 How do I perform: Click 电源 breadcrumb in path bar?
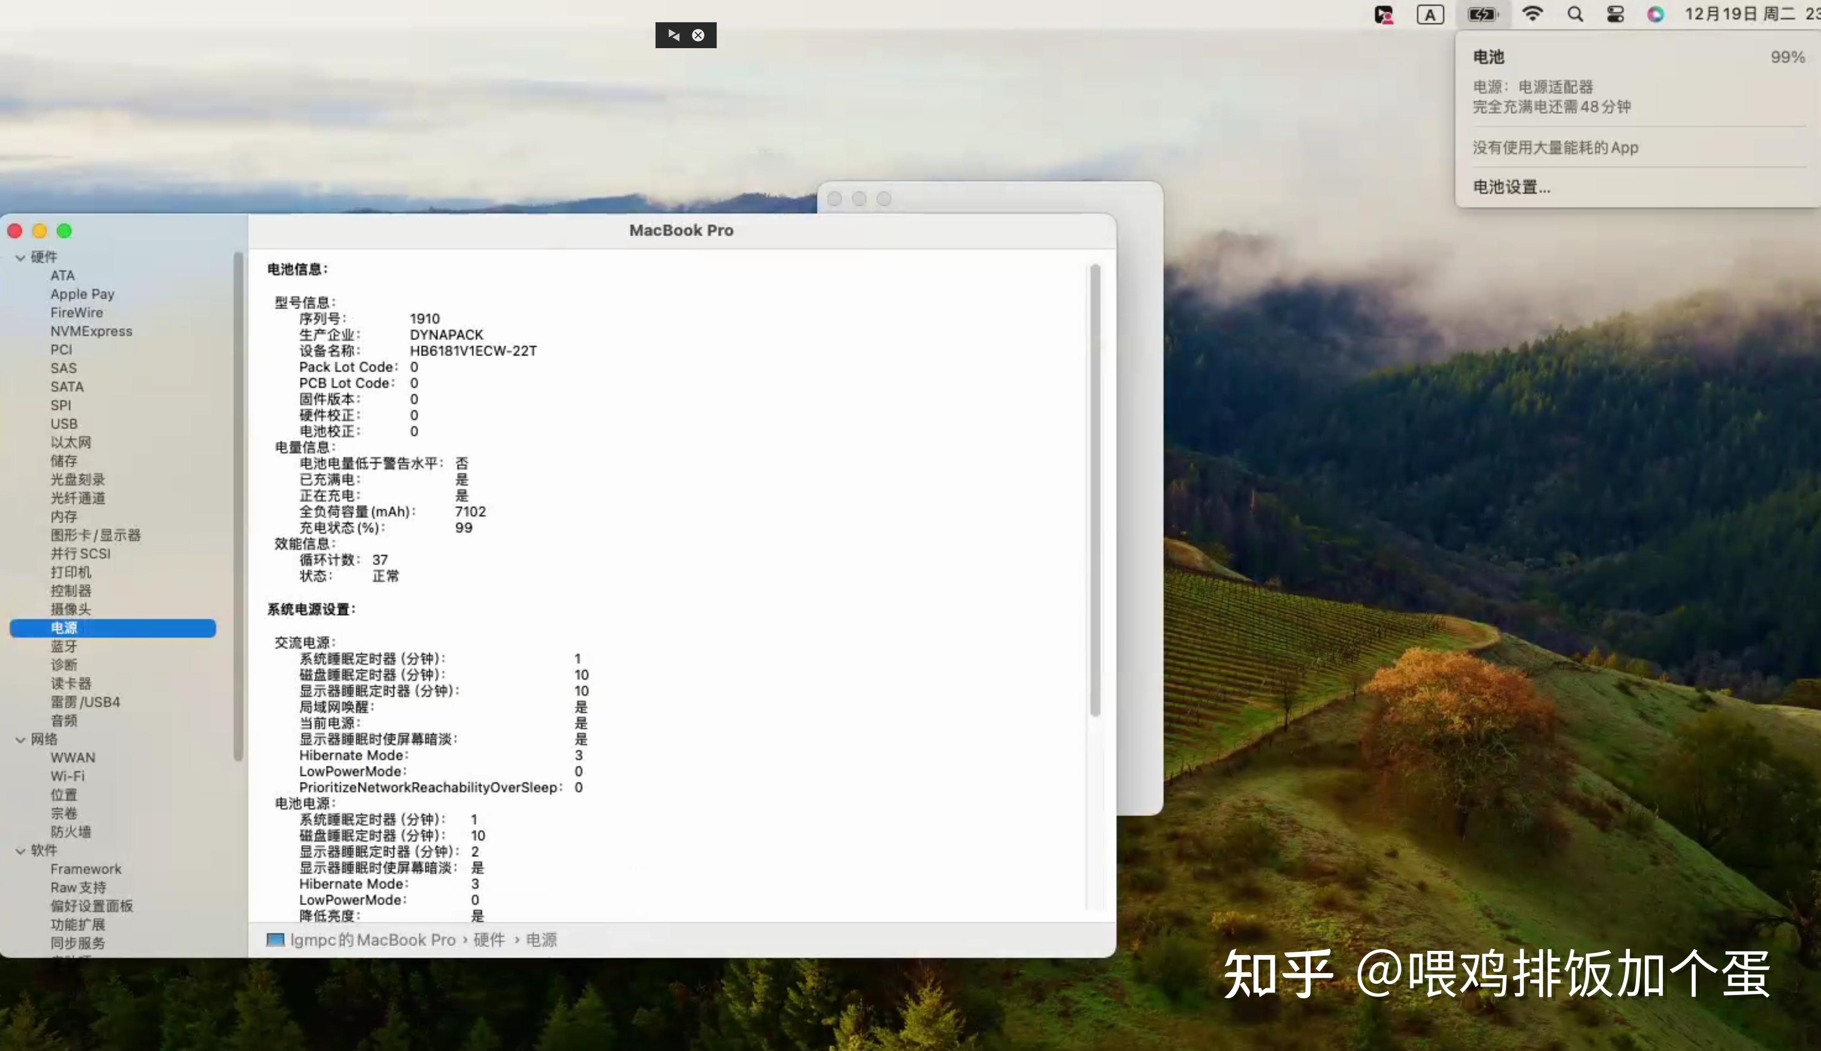[541, 940]
